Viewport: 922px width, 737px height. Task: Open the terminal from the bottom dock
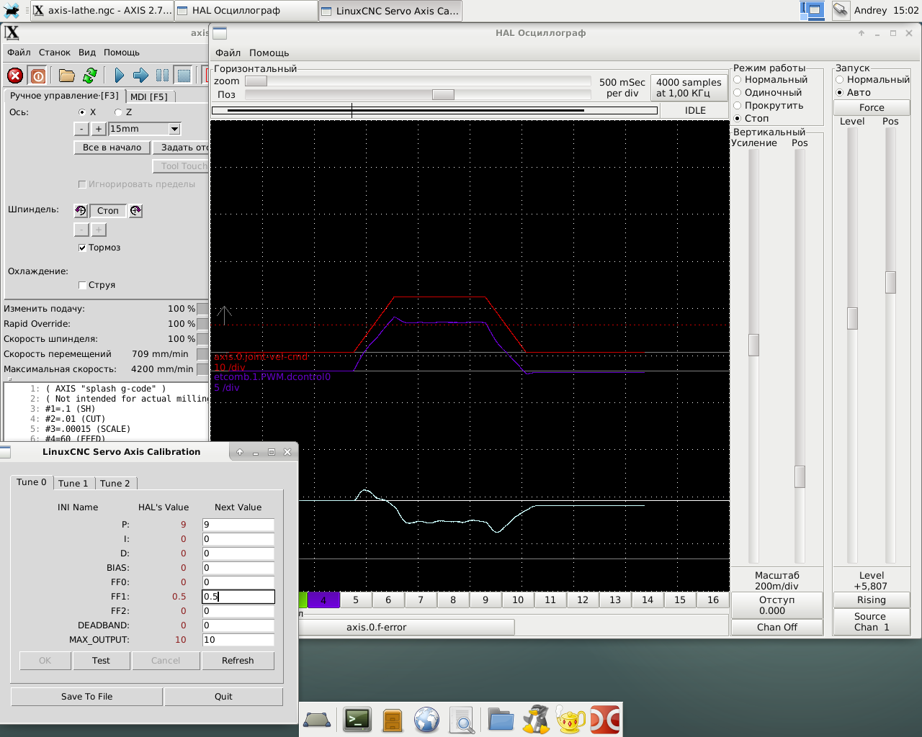tap(357, 720)
